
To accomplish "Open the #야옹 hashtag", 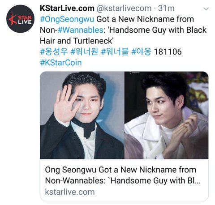I will point(141,51).
